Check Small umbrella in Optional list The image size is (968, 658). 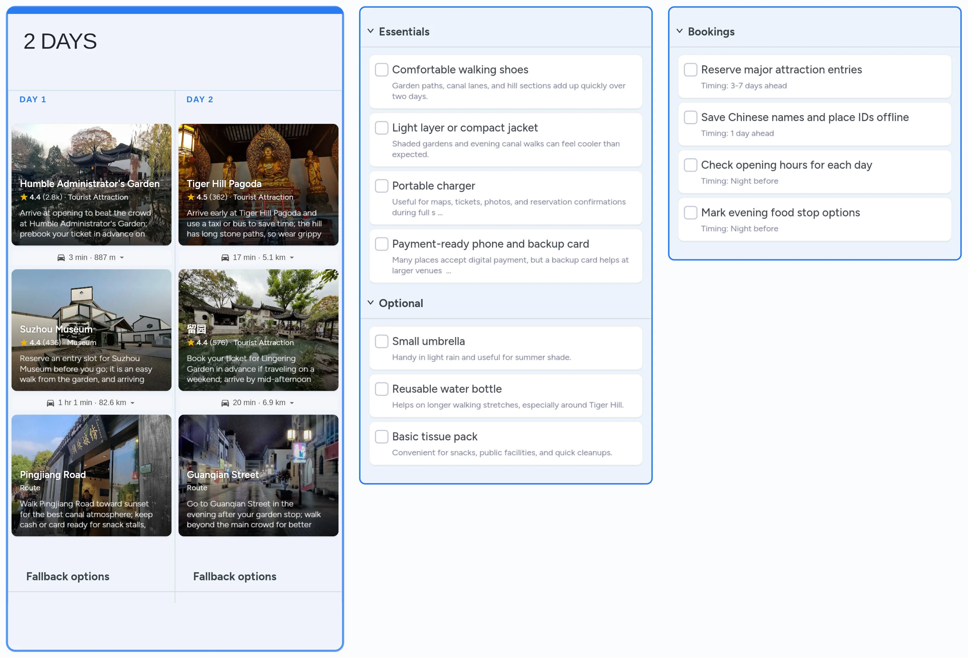pos(381,341)
